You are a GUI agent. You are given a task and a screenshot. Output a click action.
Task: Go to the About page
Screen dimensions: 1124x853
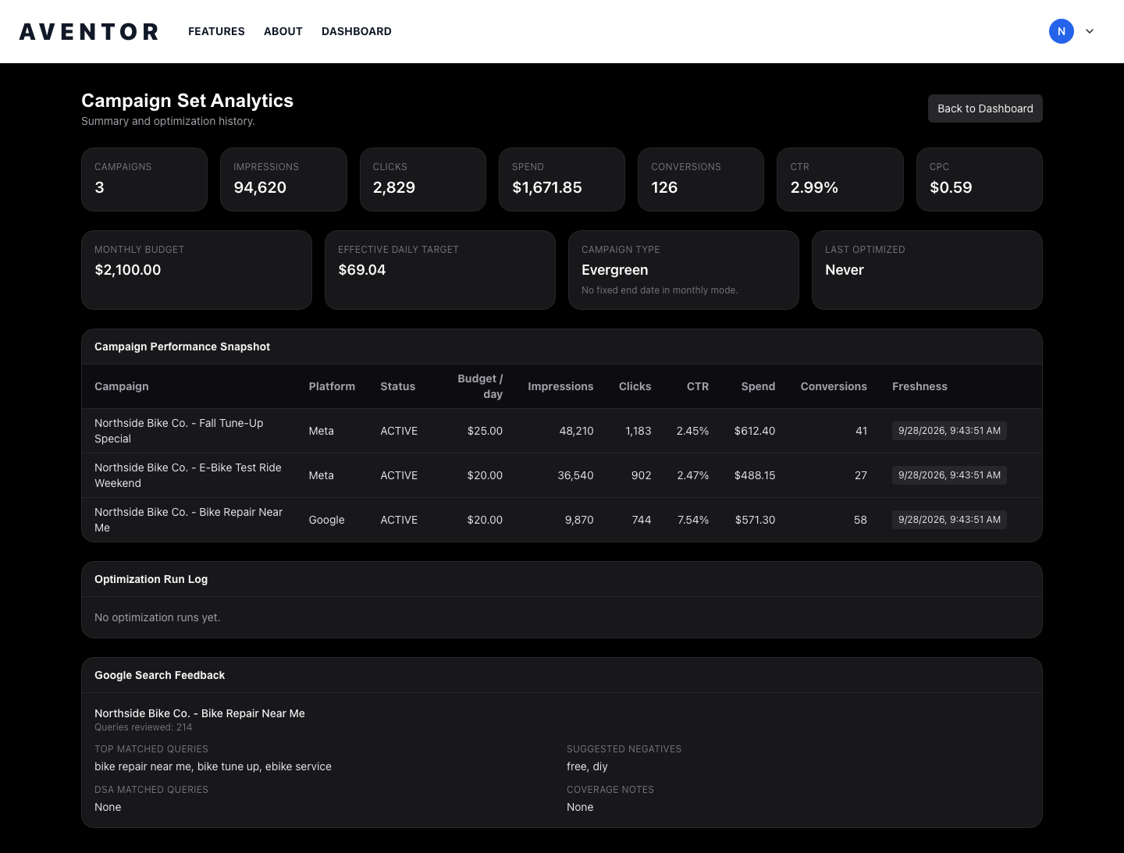click(283, 31)
